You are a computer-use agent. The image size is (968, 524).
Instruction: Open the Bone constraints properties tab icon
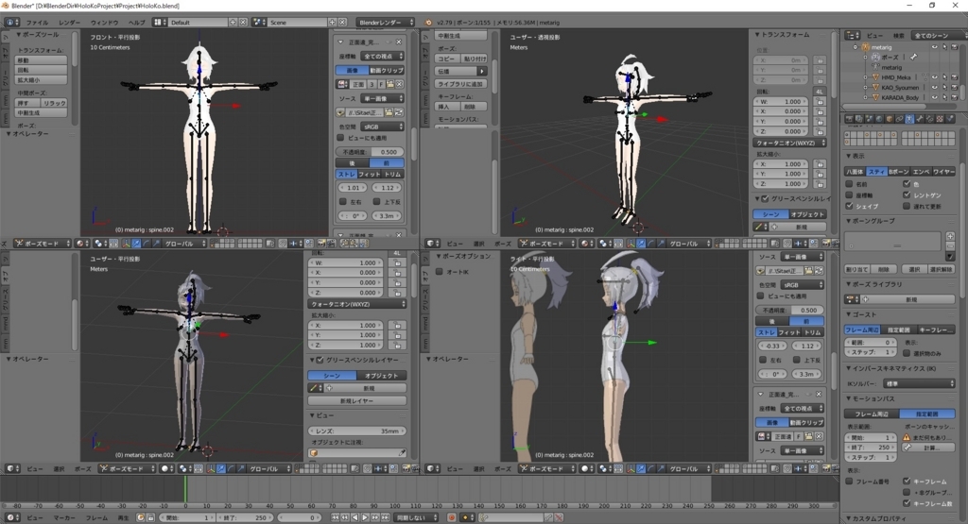click(x=930, y=119)
